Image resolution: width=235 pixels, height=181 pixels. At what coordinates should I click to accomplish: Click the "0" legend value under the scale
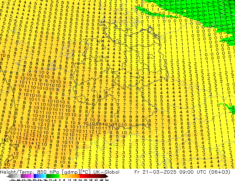[x=60, y=180]
